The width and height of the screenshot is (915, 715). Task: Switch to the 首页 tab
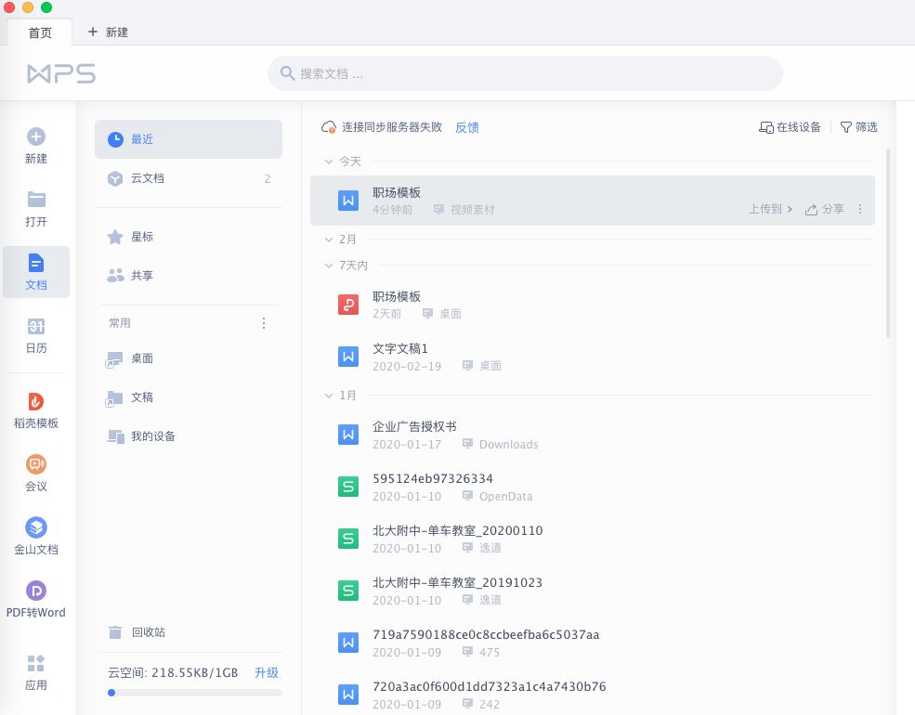point(39,32)
